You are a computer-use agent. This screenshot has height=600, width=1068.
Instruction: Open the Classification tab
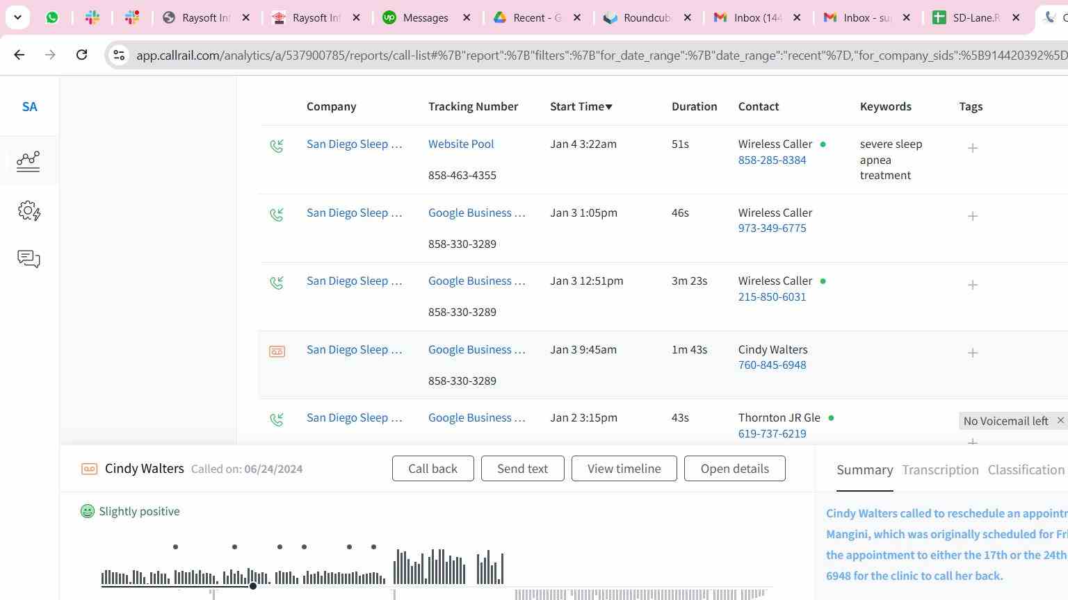(1026, 470)
